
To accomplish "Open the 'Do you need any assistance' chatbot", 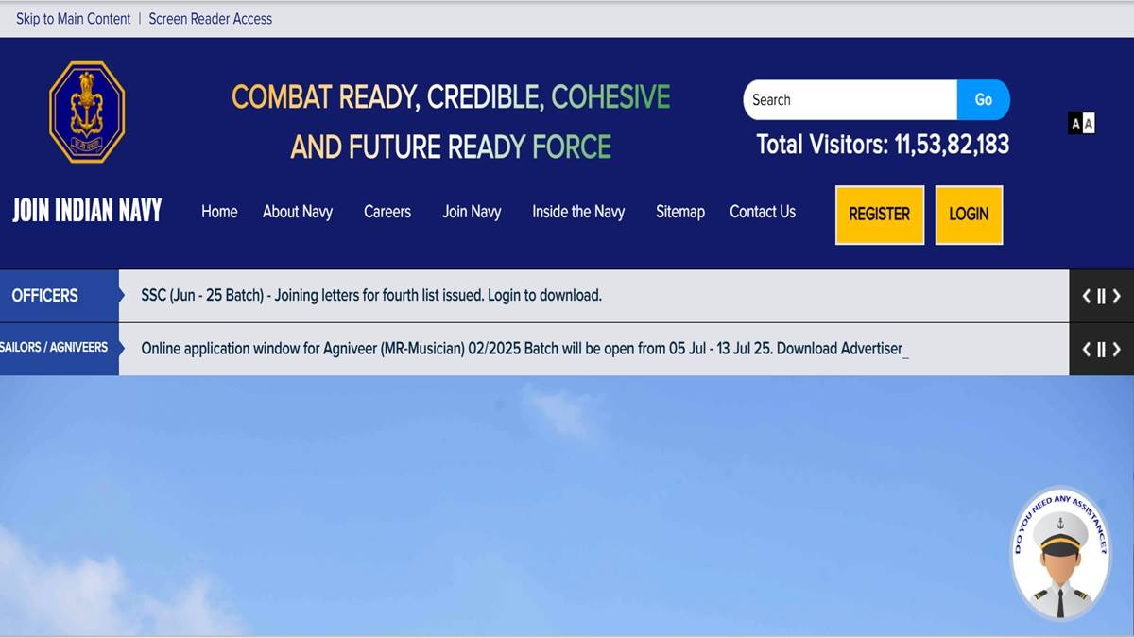I will coord(1060,554).
